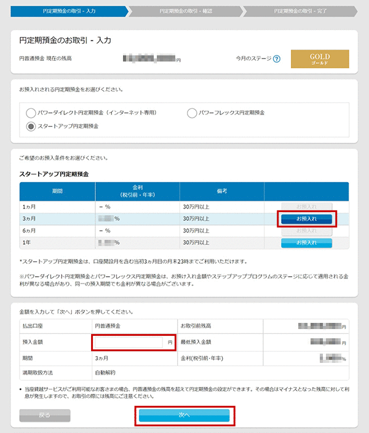The height and width of the screenshot is (433, 369).
Task: Click the 預入金額 amount input field
Action: (129, 341)
